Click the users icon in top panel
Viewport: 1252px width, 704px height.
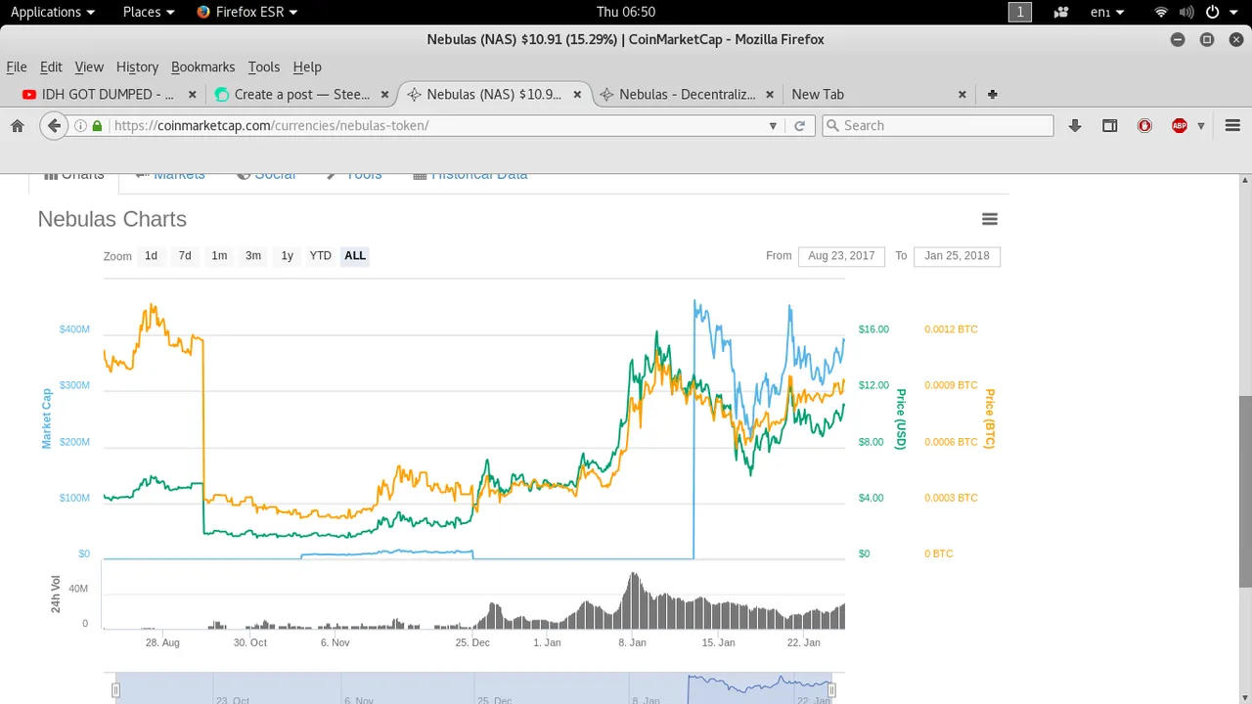(x=1061, y=12)
